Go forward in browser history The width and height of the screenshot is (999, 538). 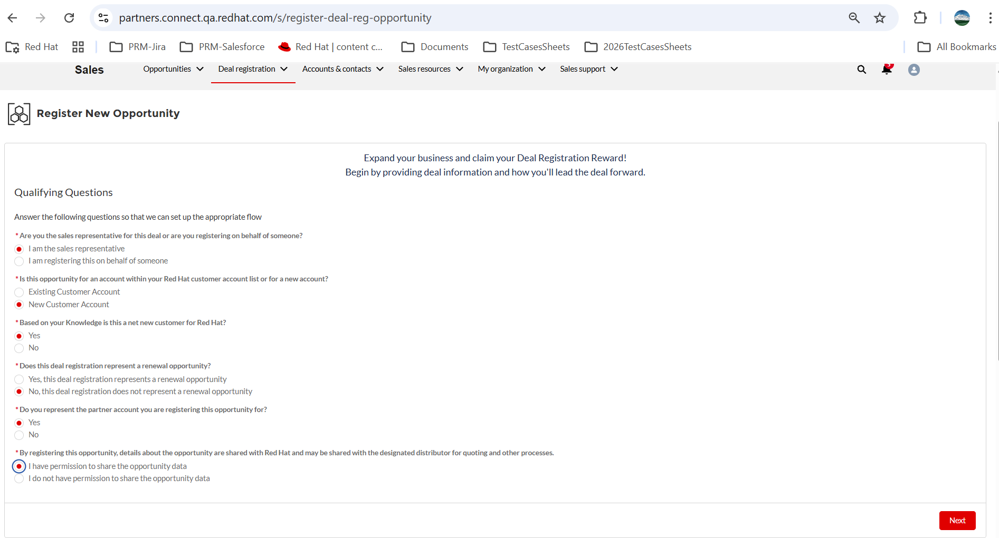41,18
